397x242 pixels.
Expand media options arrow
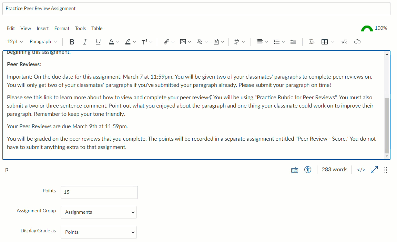tap(206, 42)
